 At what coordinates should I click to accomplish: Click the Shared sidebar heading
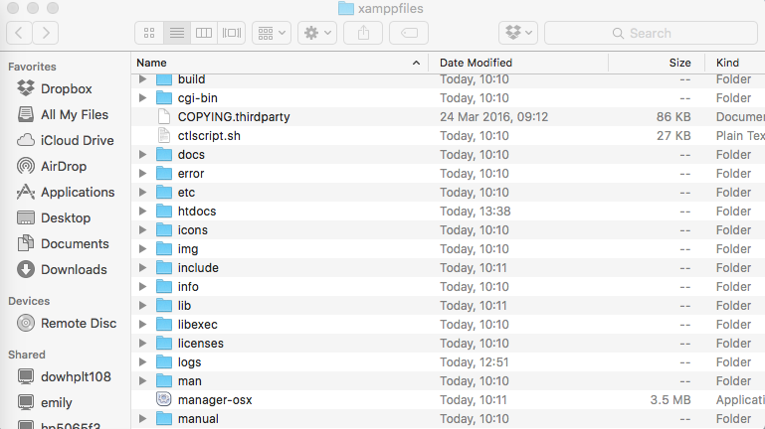27,355
